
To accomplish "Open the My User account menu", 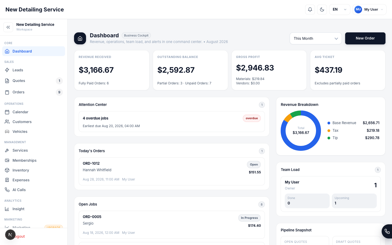I will [x=369, y=10].
